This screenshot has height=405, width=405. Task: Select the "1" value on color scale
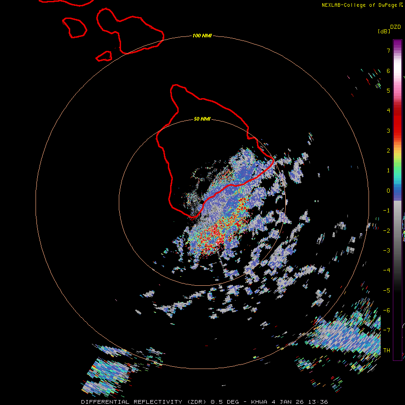388,171
